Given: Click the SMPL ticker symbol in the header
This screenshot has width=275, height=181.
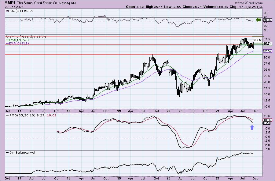Looking at the screenshot, I should (10, 3).
